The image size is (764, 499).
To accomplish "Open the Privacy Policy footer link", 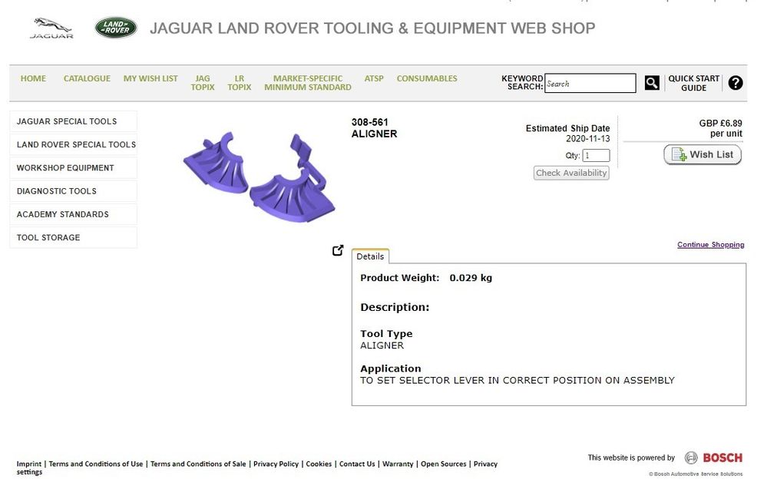I will click(276, 464).
